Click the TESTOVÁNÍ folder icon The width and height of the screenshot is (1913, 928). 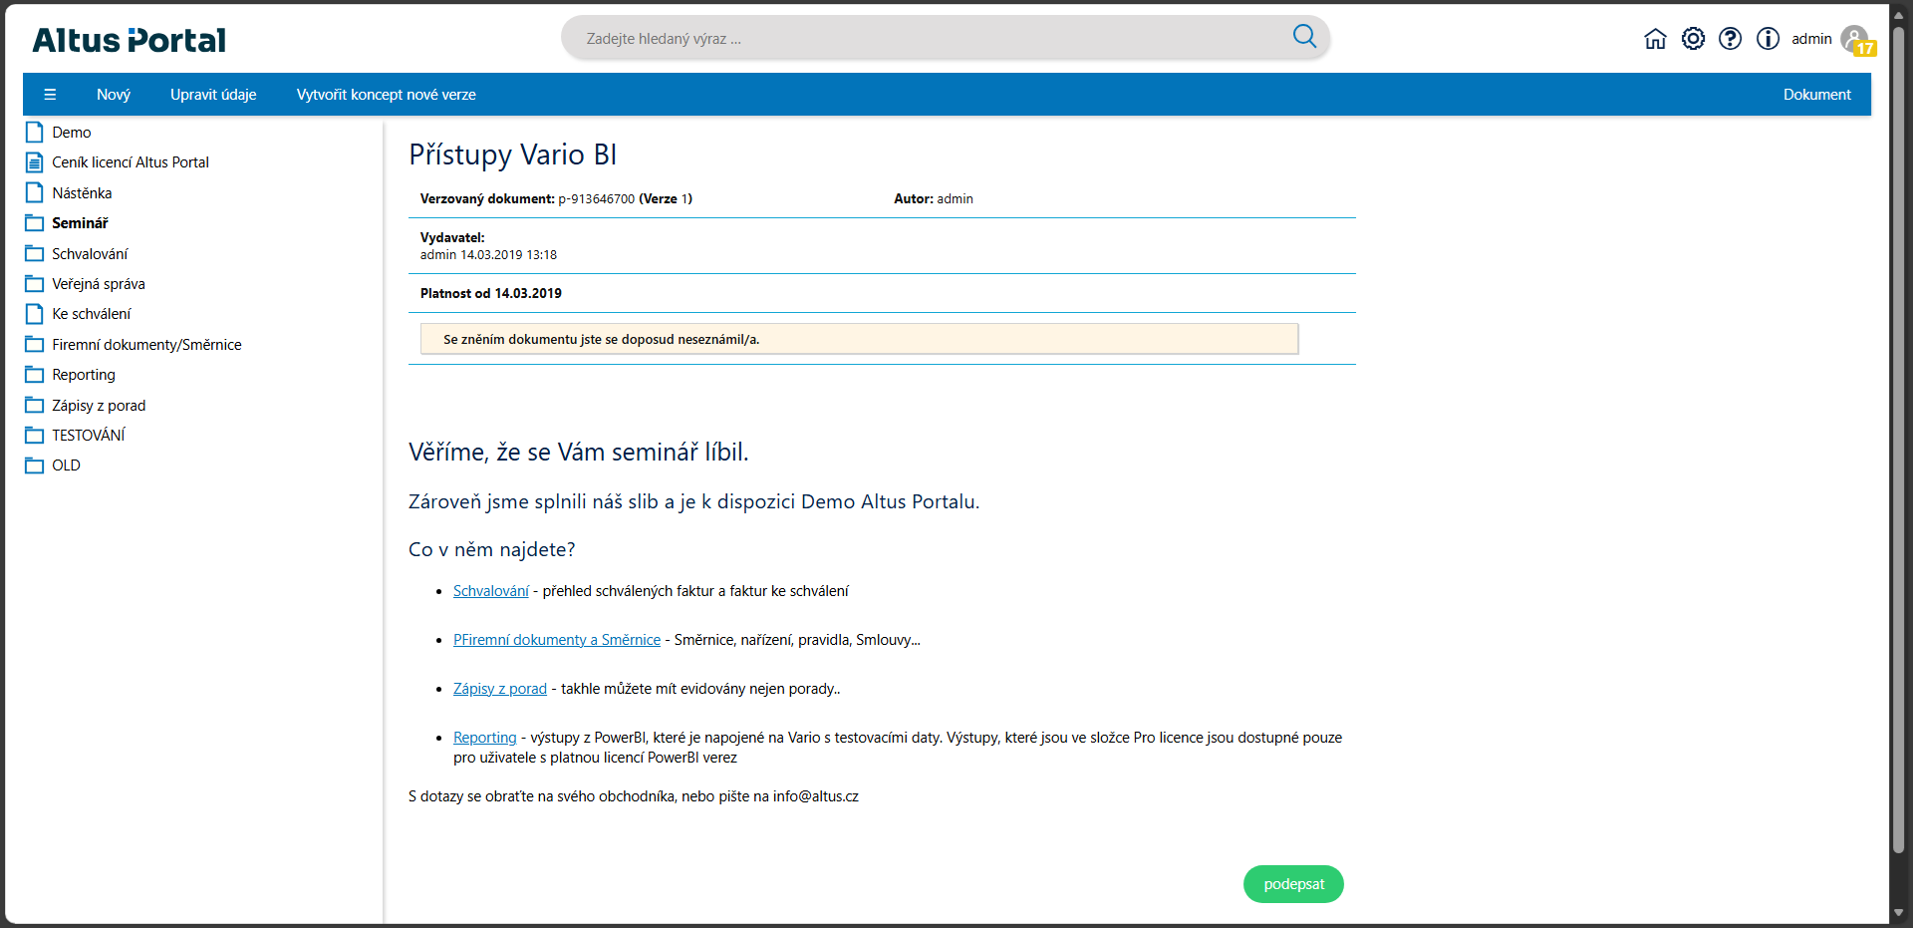(x=35, y=436)
